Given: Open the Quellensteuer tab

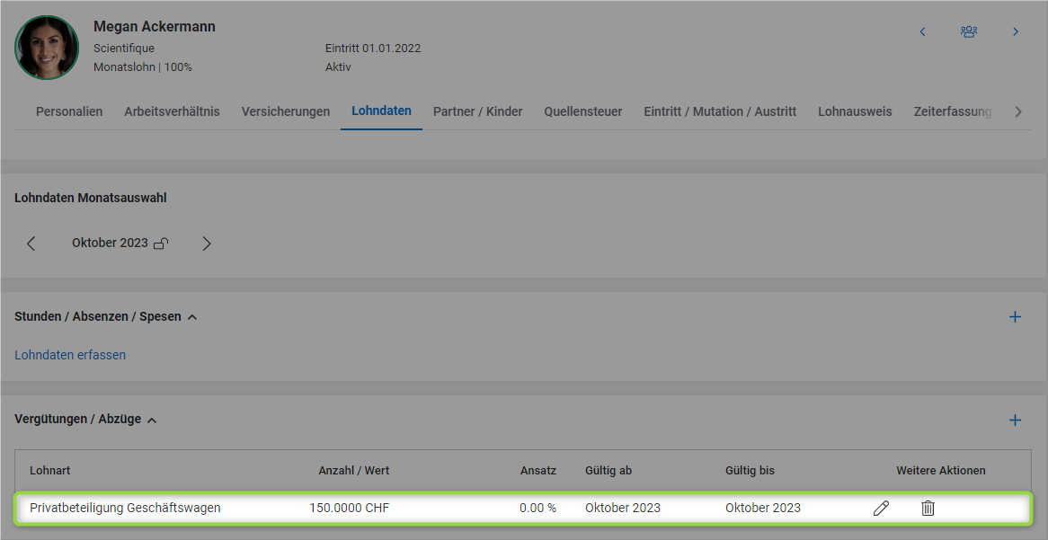Looking at the screenshot, I should 582,111.
